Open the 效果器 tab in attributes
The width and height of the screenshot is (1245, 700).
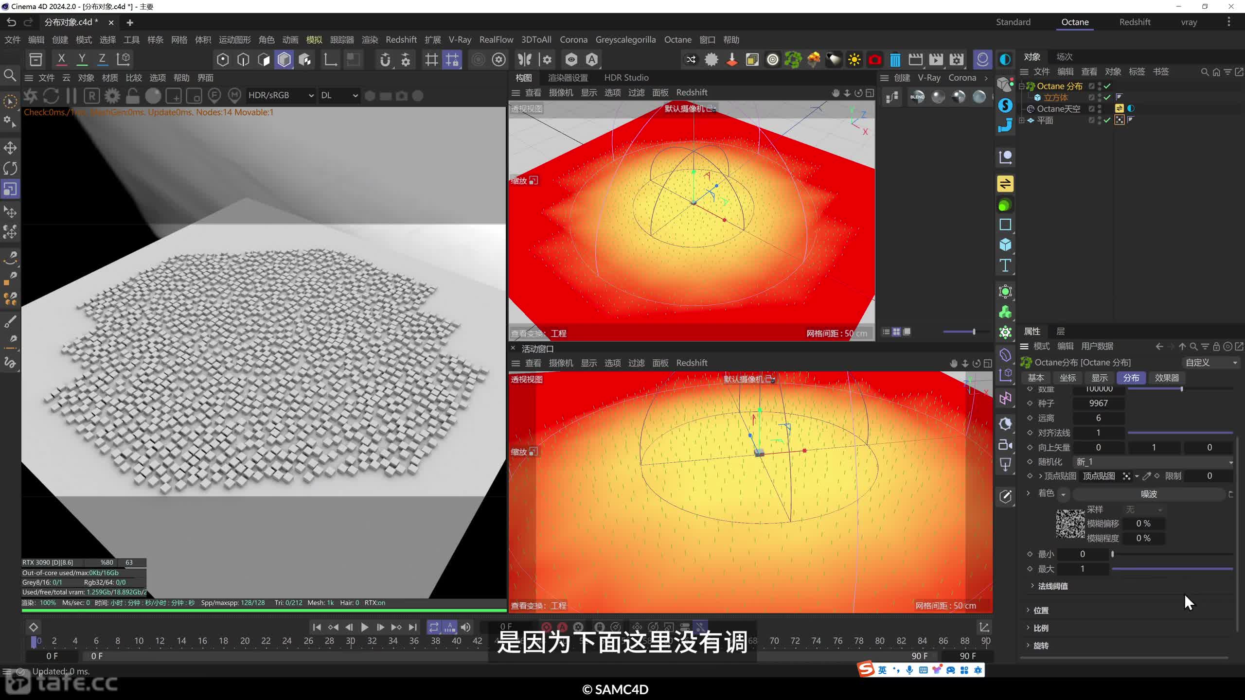pos(1167,378)
